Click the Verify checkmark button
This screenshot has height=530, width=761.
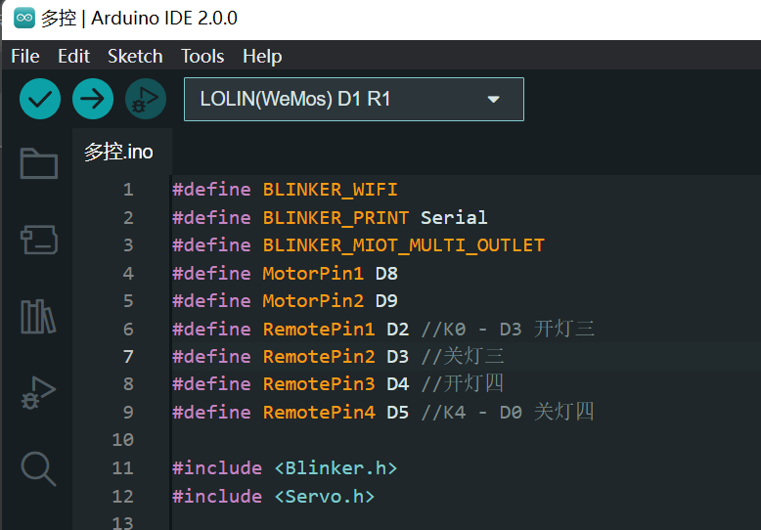[x=40, y=99]
